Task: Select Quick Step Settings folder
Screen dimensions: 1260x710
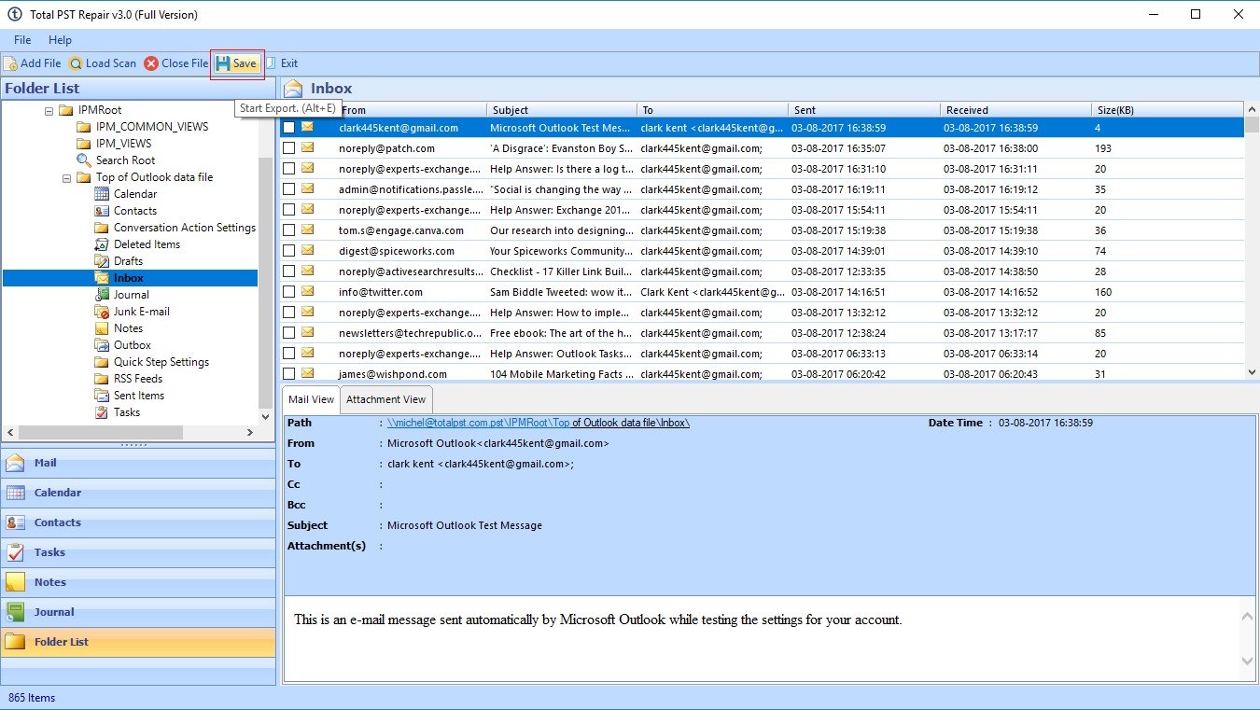Action: point(161,362)
